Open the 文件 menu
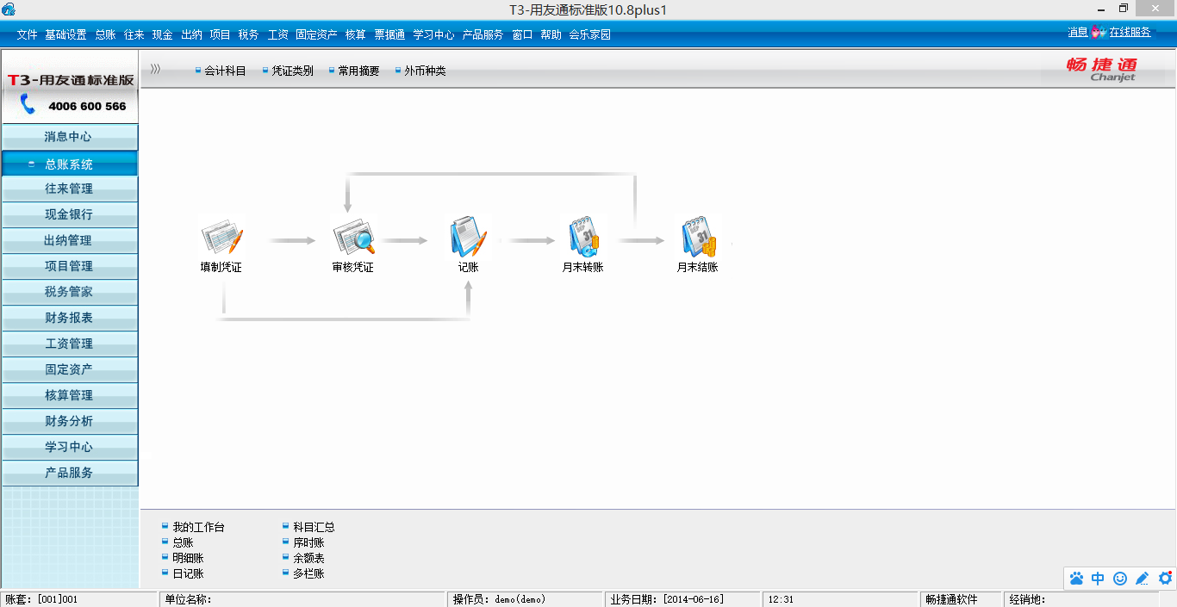 [27, 35]
